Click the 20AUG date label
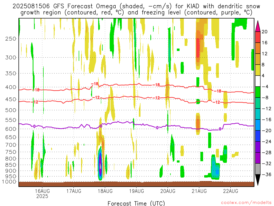This screenshot has width=274, height=206. 168,191
